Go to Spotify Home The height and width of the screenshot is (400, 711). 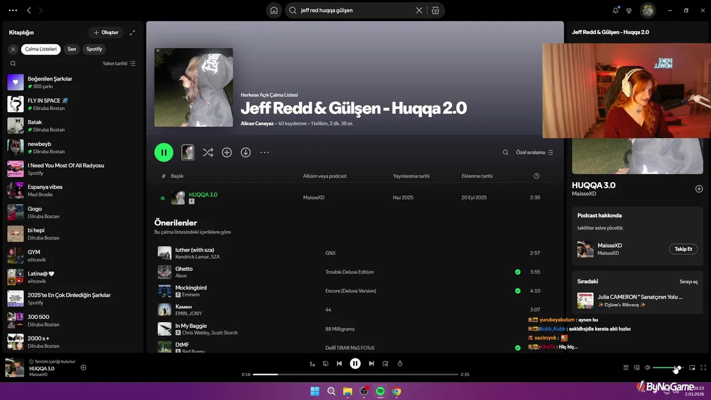(274, 10)
